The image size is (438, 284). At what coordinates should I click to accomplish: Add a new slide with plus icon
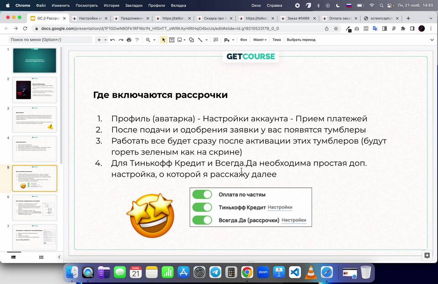99,40
